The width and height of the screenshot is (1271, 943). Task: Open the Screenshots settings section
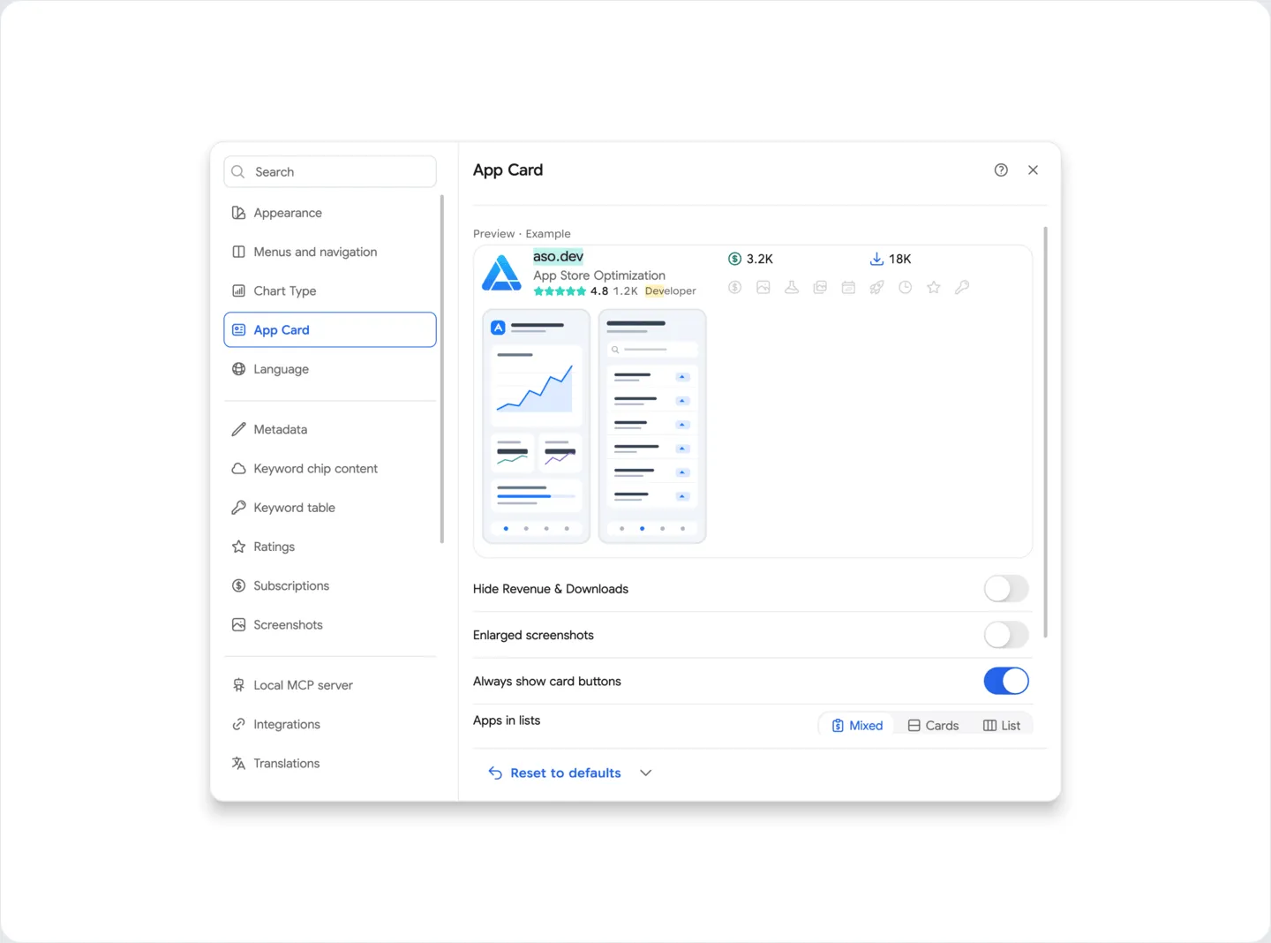coord(329,624)
